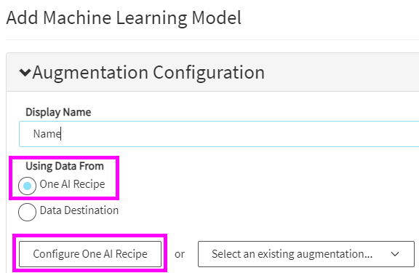Select the One AI Recipe radio button
Viewport: 419px width, 273px height.
tap(27, 186)
